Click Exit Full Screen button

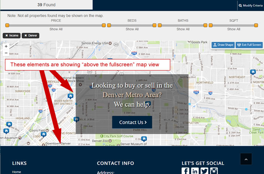click(249, 45)
